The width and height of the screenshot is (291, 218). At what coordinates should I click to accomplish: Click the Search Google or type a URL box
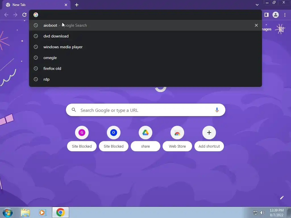pos(146,110)
